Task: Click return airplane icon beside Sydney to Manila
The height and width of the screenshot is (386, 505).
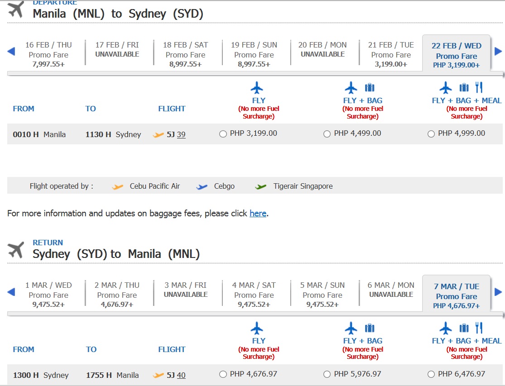Action: [16, 250]
